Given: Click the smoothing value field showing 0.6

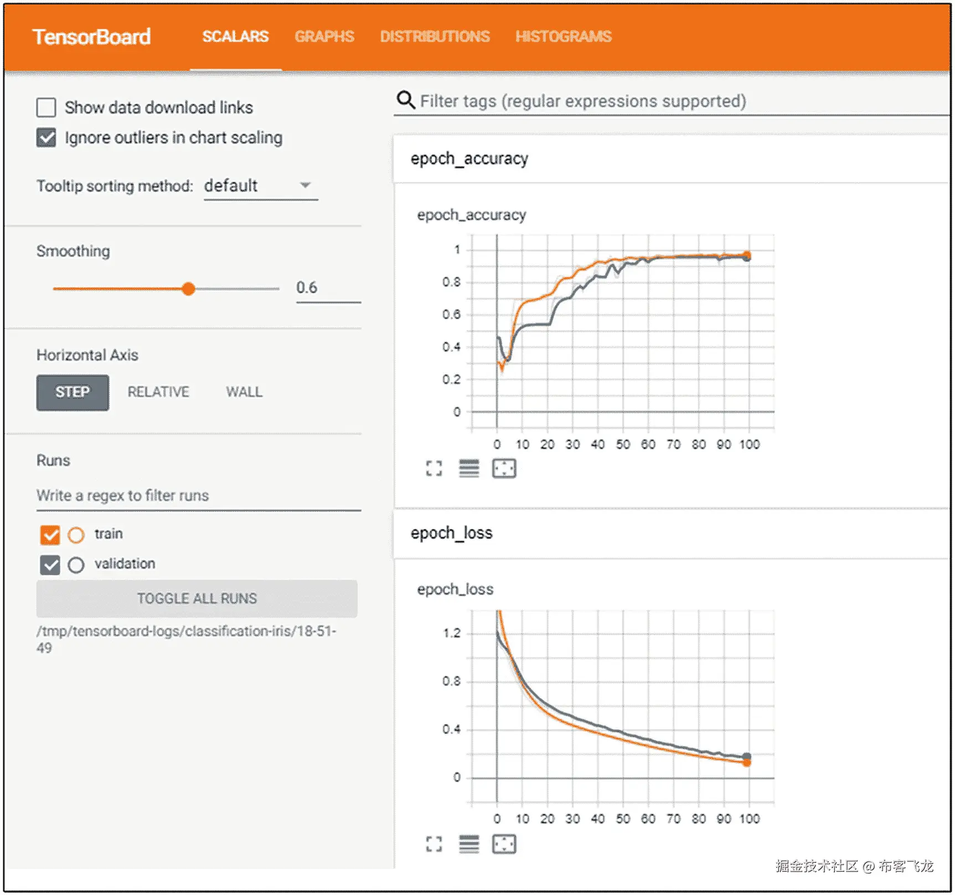Looking at the screenshot, I should click(328, 288).
